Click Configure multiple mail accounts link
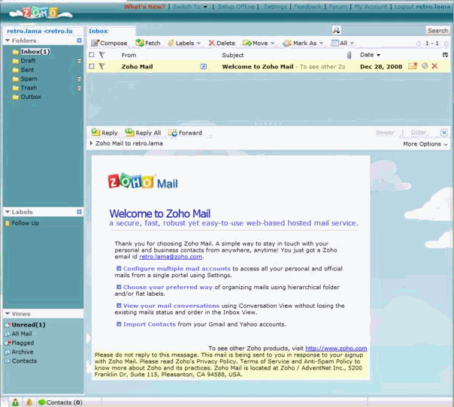This screenshot has width=454, height=407. pyautogui.click(x=177, y=269)
